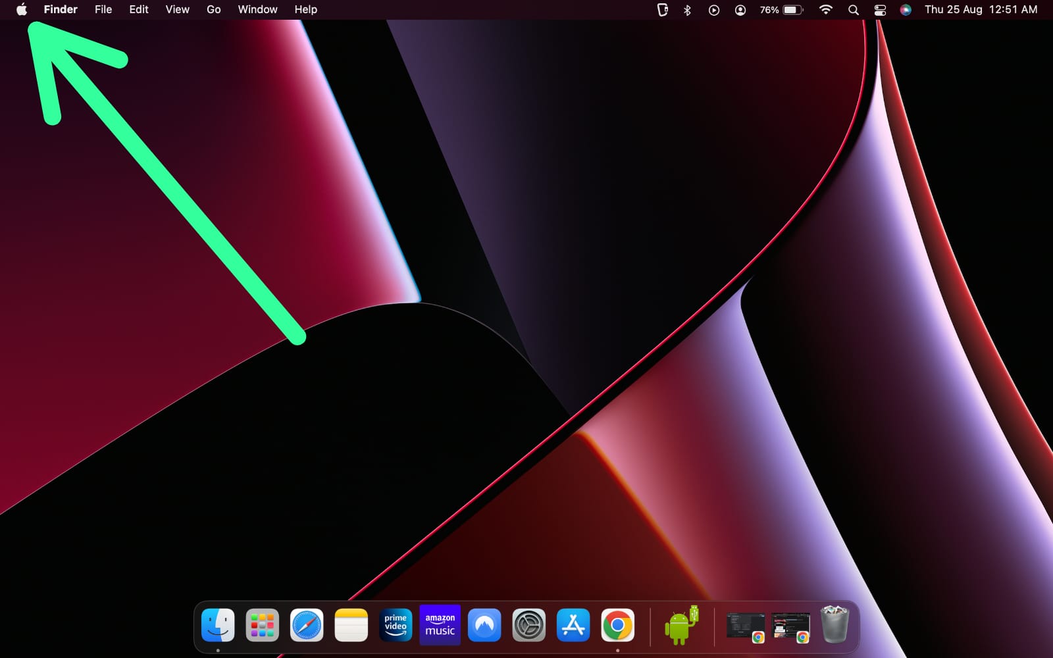This screenshot has width=1053, height=658.
Task: Open Android File Transfer from the Dock
Action: click(x=679, y=626)
